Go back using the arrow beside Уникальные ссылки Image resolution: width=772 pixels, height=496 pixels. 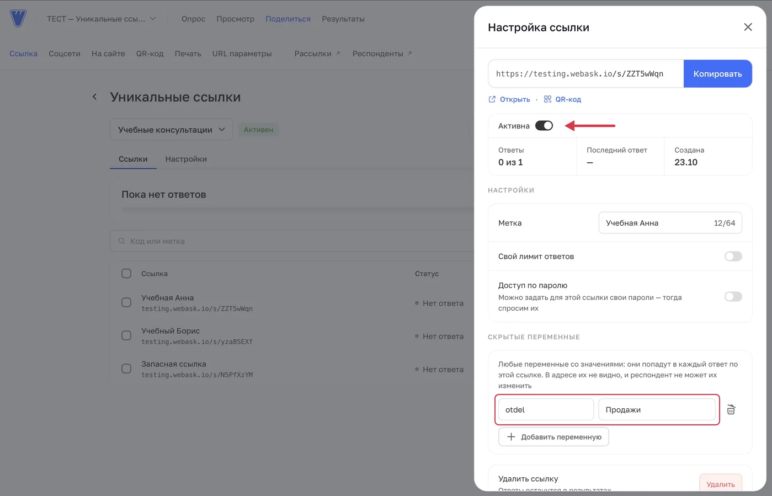94,97
